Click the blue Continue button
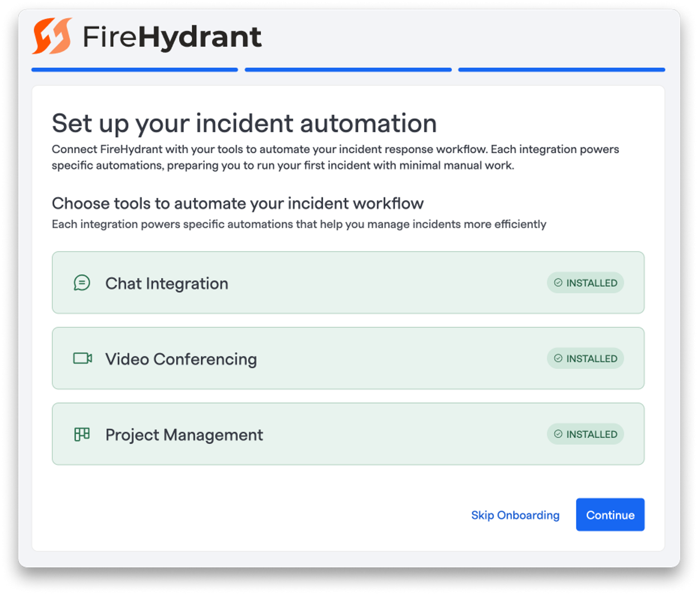This screenshot has height=594, width=698. [610, 515]
